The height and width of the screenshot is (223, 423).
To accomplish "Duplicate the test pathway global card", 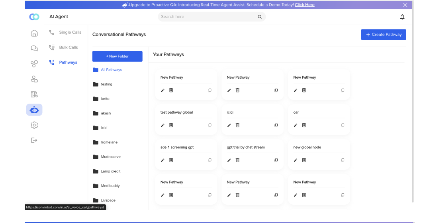I will click(210, 125).
